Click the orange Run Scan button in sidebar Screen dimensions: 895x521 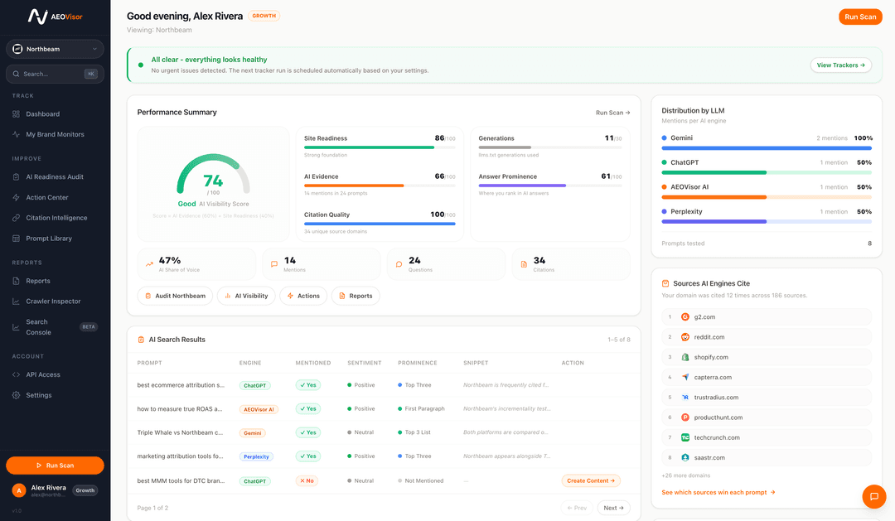(55, 466)
